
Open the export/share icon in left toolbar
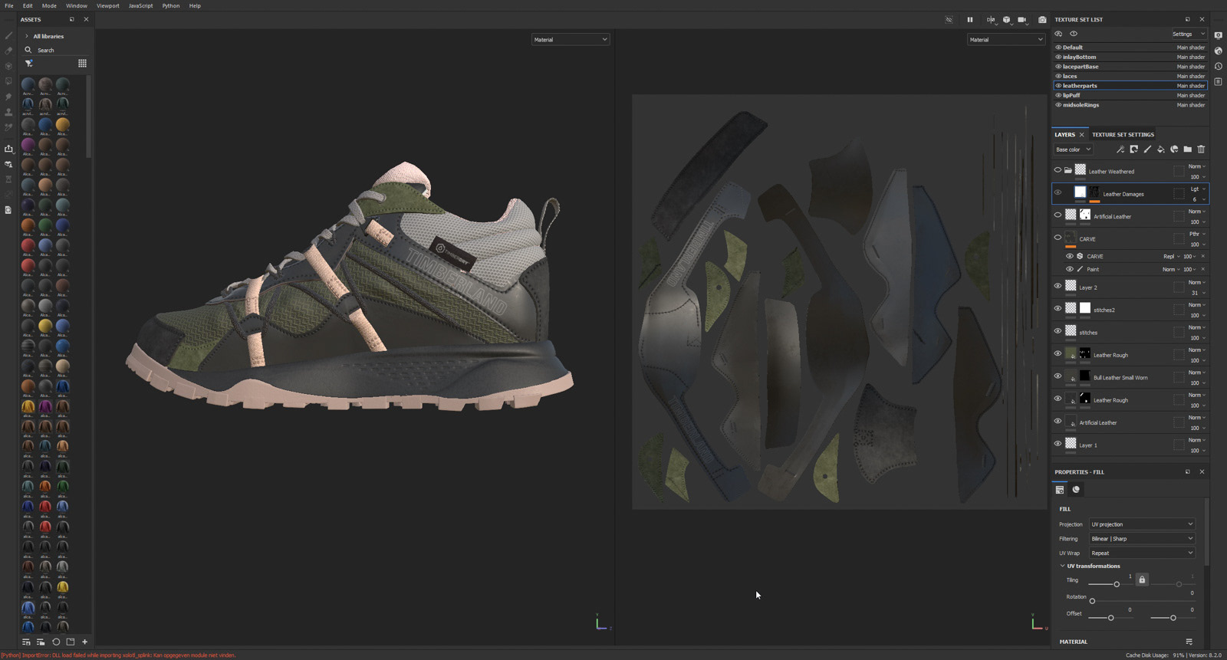click(8, 149)
